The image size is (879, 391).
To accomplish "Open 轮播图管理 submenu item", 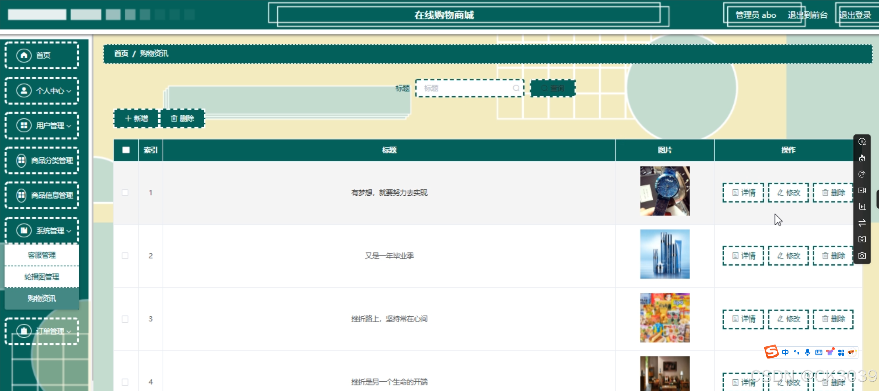I will (x=42, y=276).
